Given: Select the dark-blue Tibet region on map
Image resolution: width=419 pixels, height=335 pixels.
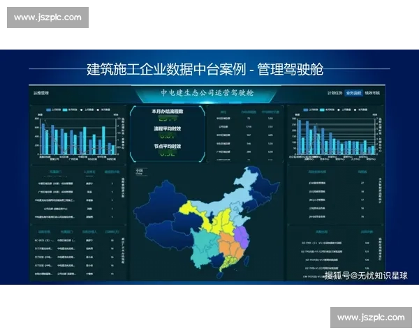Looking at the screenshot, I should (168, 235).
